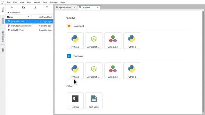This screenshot has height=115, width=205.
Task: Open a Javascript console
Action: 94,71
